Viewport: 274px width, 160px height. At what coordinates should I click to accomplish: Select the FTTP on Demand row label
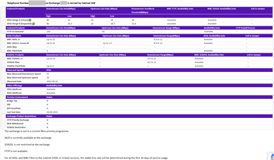15,32
